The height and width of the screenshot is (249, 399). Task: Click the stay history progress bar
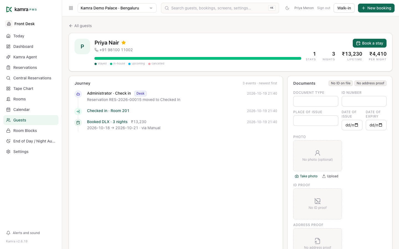point(198,58)
